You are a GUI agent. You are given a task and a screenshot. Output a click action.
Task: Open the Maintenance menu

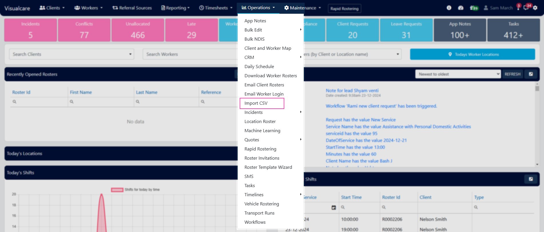point(303,8)
